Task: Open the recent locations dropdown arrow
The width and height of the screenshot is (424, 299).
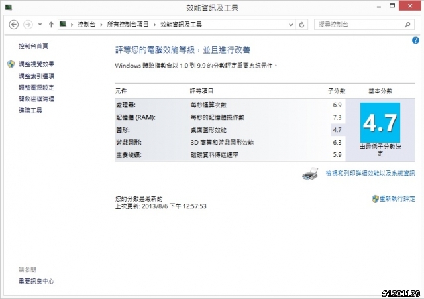Action: [x=40, y=25]
